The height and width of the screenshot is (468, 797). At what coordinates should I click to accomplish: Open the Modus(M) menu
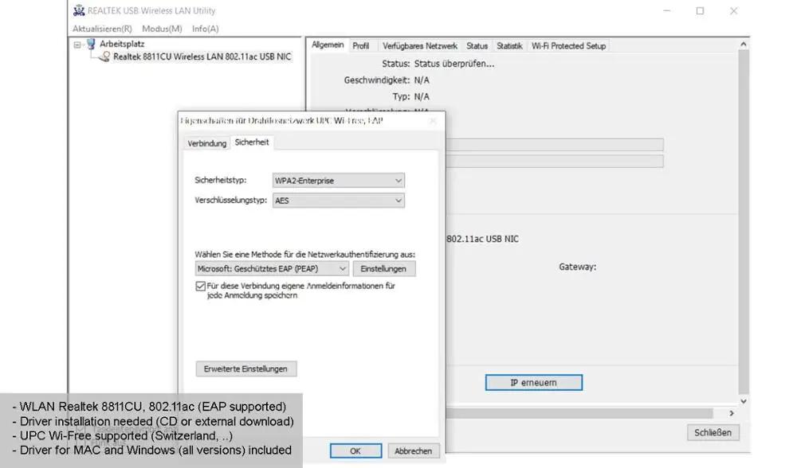click(162, 29)
